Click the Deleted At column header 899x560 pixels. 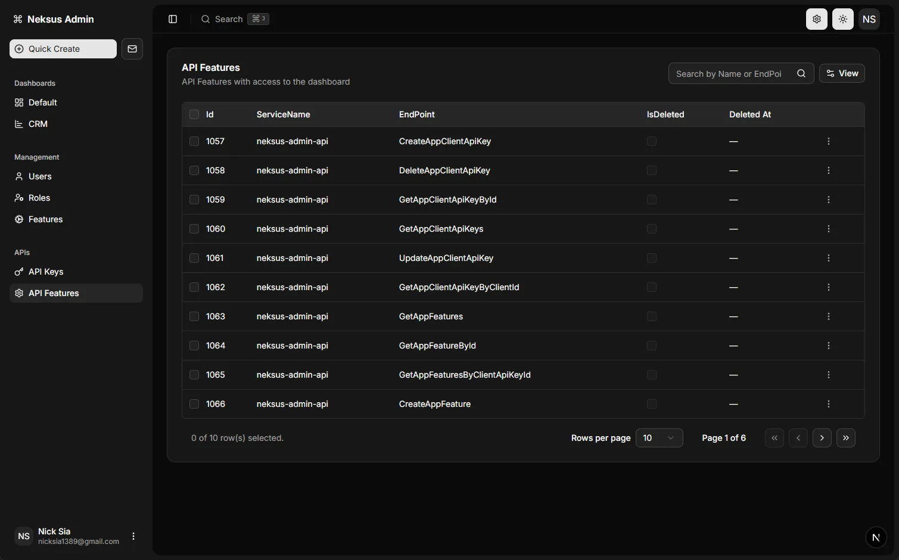coord(750,114)
